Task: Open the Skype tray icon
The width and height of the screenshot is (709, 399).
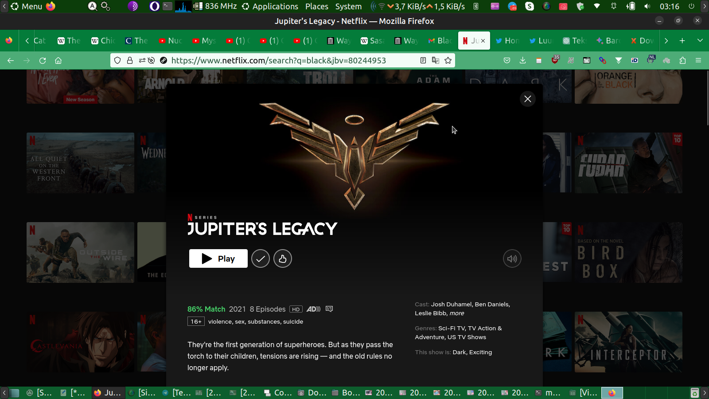Action: [x=530, y=6]
